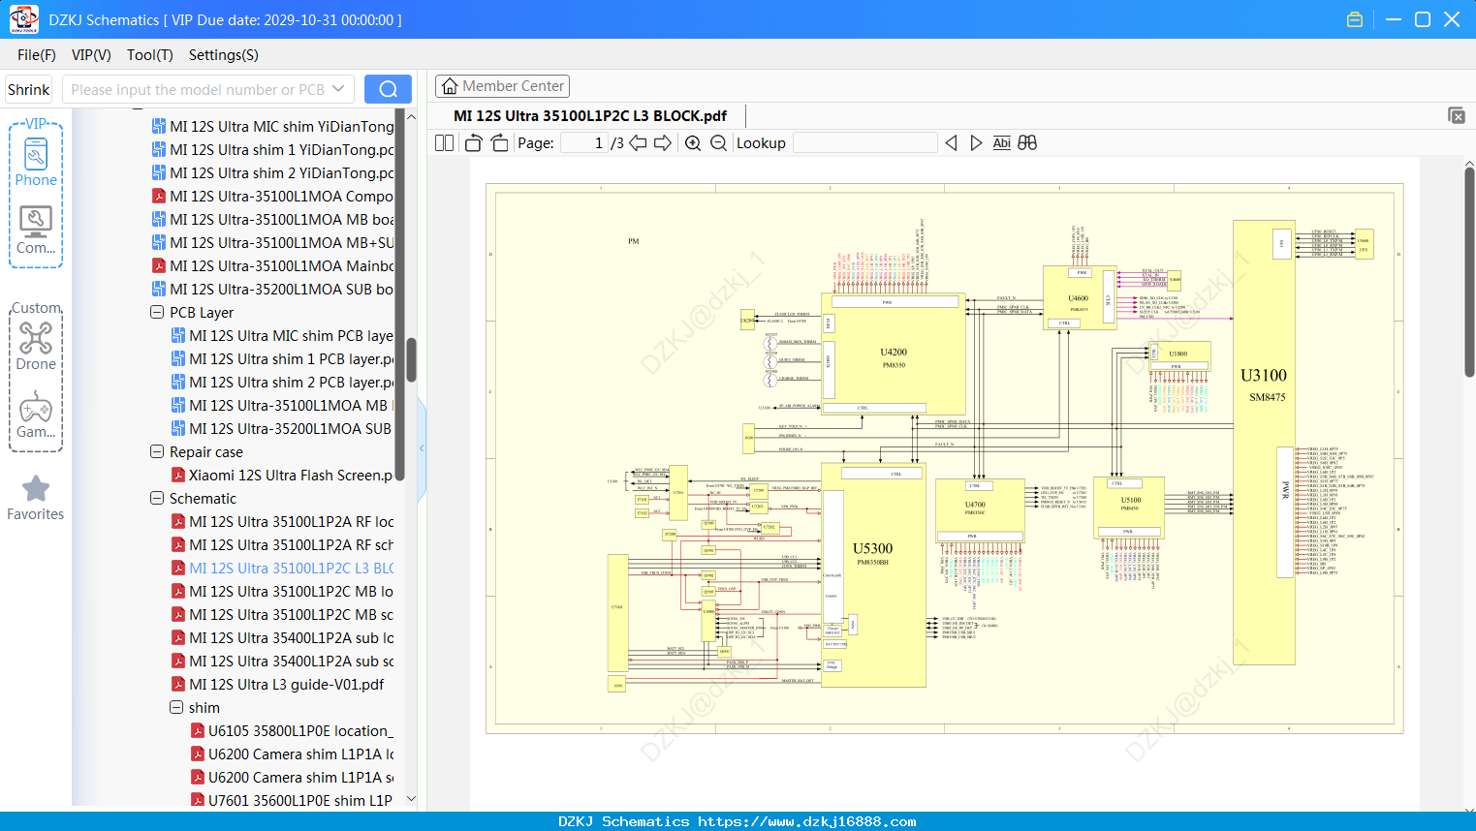Open MI 12S Ultra-35100L1MOA Compo file
Image resolution: width=1476 pixels, height=831 pixels.
coord(273,196)
